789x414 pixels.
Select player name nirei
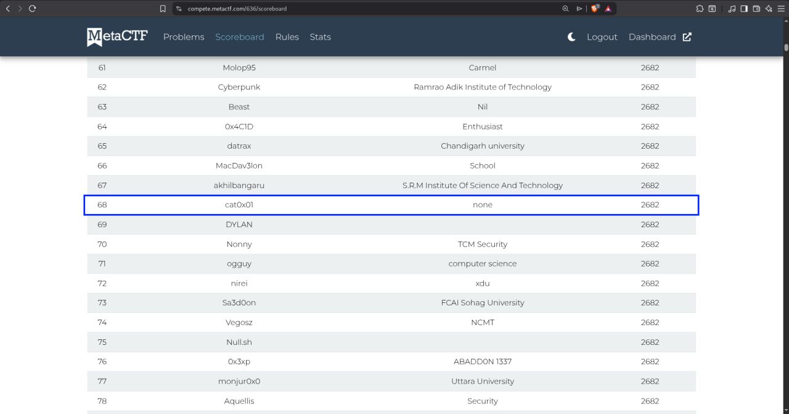239,283
